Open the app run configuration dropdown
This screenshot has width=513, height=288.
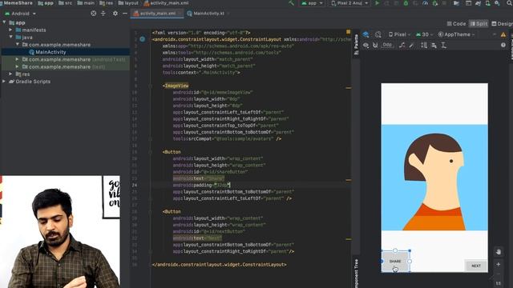[x=312, y=3]
